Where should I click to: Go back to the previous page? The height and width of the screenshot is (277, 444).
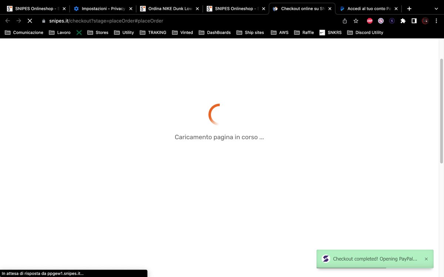tap(7, 21)
